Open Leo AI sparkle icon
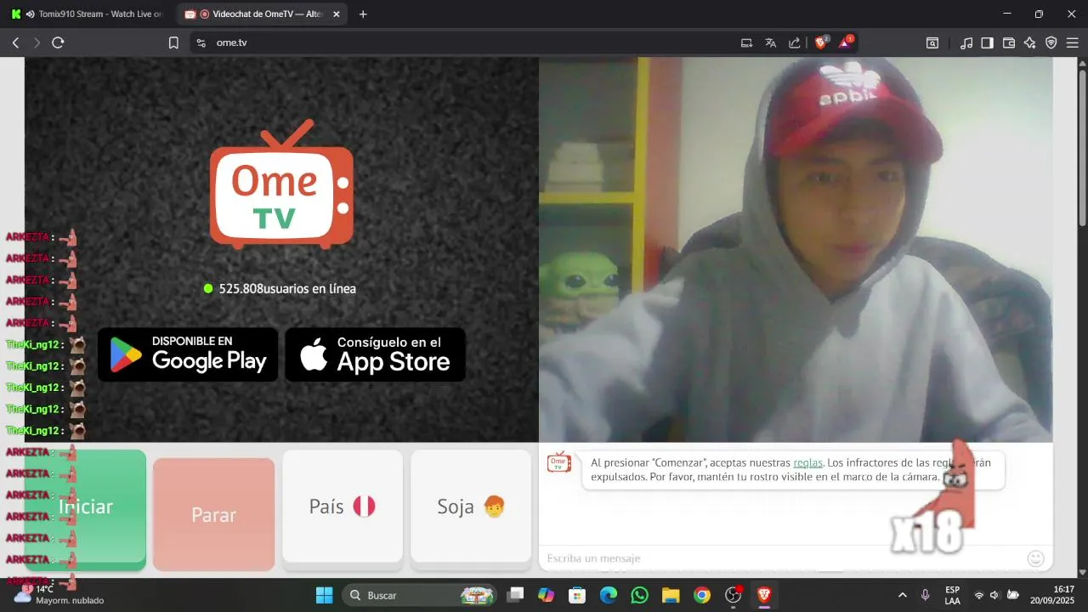Screen dimensions: 1088x612 (x=1029, y=42)
